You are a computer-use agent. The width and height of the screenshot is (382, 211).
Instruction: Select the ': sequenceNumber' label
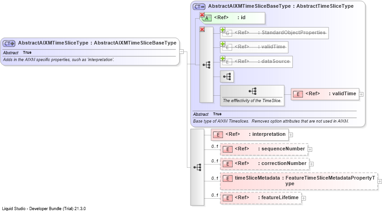point(281,149)
